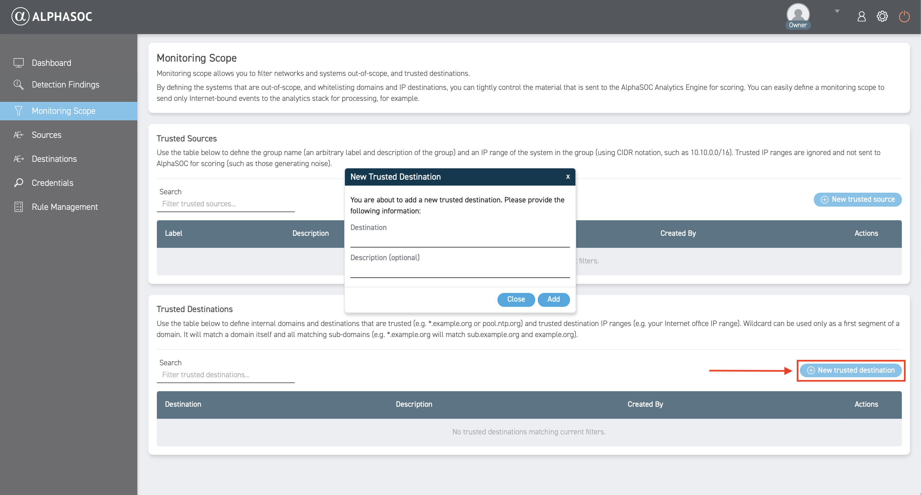Screen dimensions: 921x495
Task: Open the settings gear icon
Action: 882,17
